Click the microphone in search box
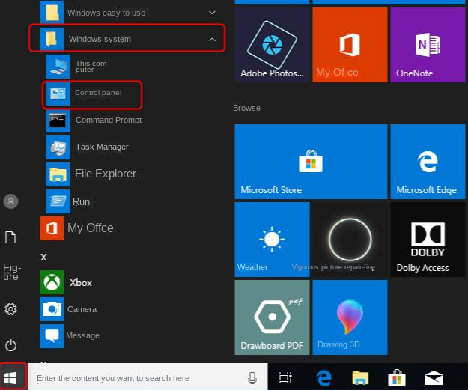The image size is (468, 390). [252, 378]
